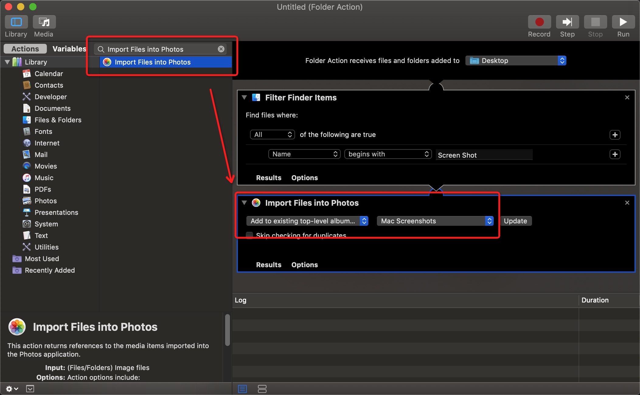Image resolution: width=640 pixels, height=395 pixels.
Task: Toggle the Library sidebar icon
Action: [x=16, y=22]
